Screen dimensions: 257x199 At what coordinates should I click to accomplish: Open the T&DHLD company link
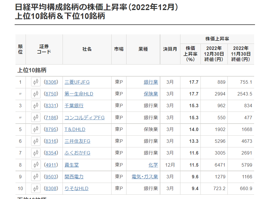pos(75,129)
